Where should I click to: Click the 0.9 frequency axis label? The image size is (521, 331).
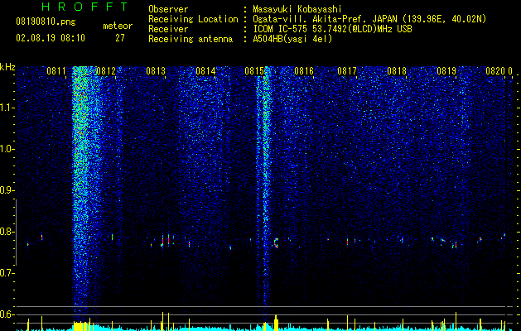[7, 190]
